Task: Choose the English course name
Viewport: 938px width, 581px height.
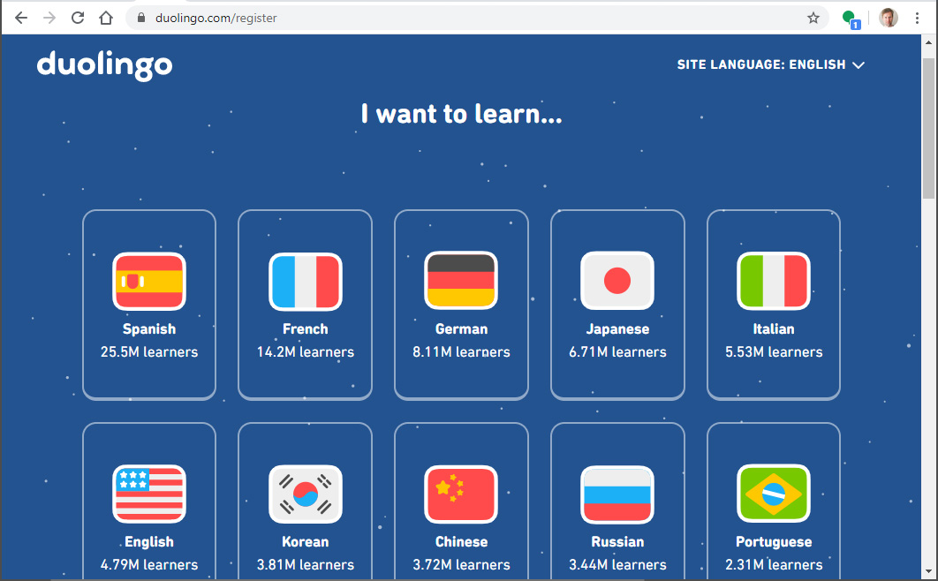Action: point(149,542)
